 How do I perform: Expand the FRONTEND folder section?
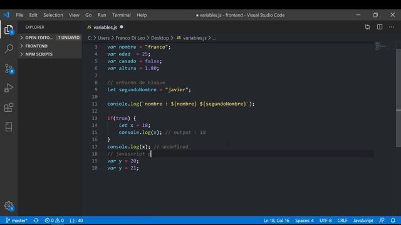50,46
